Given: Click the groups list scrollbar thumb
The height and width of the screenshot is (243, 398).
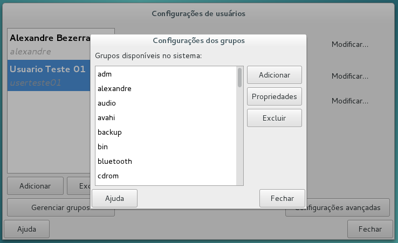Looking at the screenshot, I should coord(239,78).
